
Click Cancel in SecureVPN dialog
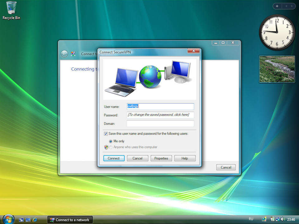(x=137, y=158)
